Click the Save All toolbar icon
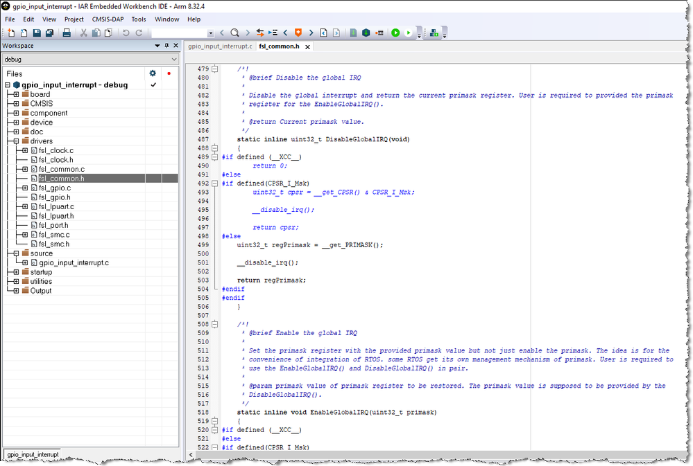This screenshot has width=693, height=466. [x=49, y=33]
